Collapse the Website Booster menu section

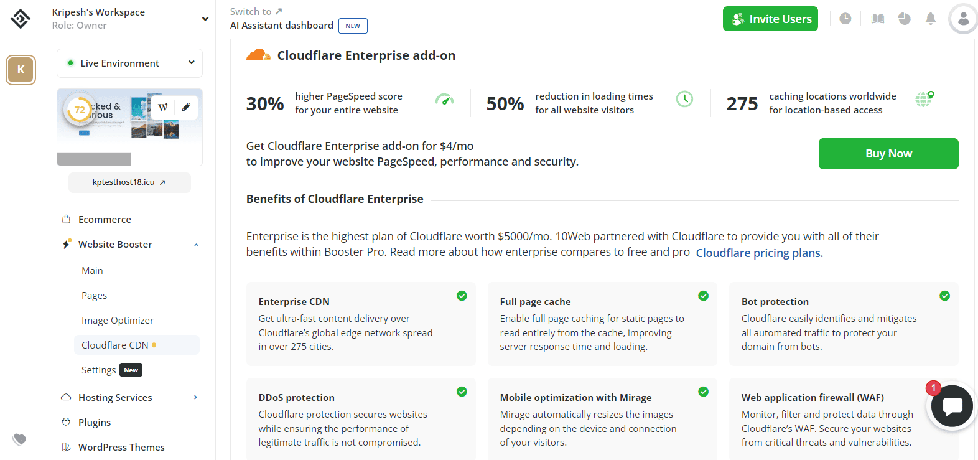pyautogui.click(x=196, y=245)
